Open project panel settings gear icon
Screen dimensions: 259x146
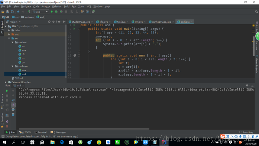pyautogui.click(x=59, y=22)
